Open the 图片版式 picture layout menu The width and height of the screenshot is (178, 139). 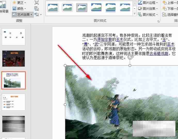(x=148, y=15)
